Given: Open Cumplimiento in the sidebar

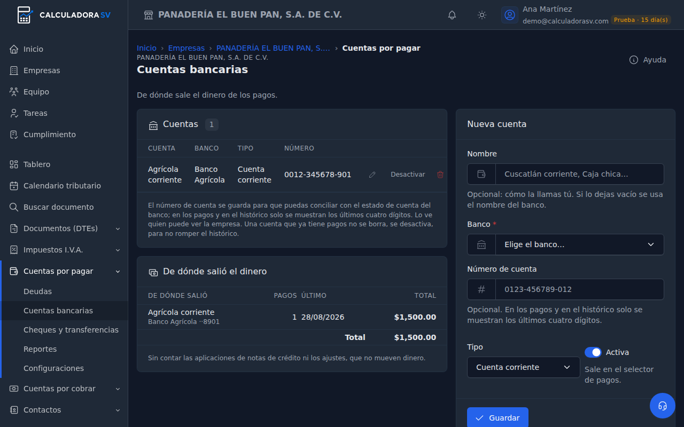Looking at the screenshot, I should tap(64, 135).
